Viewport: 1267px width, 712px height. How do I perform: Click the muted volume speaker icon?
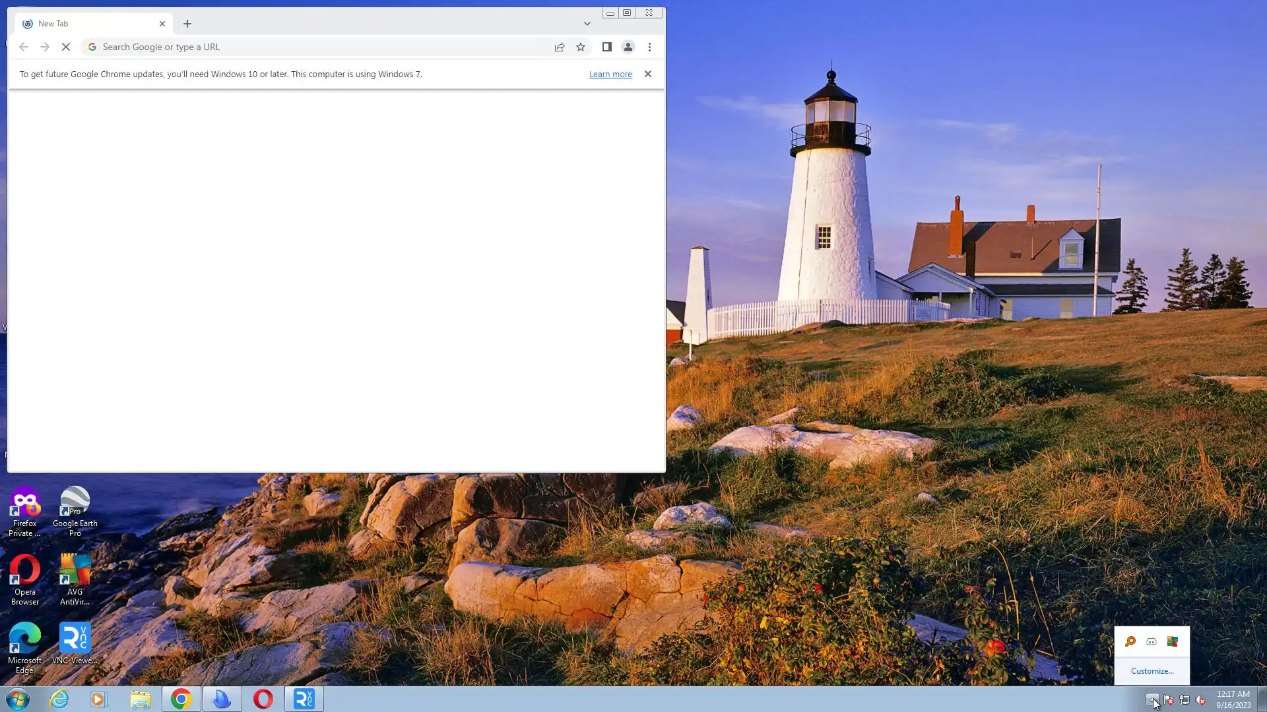click(1200, 700)
